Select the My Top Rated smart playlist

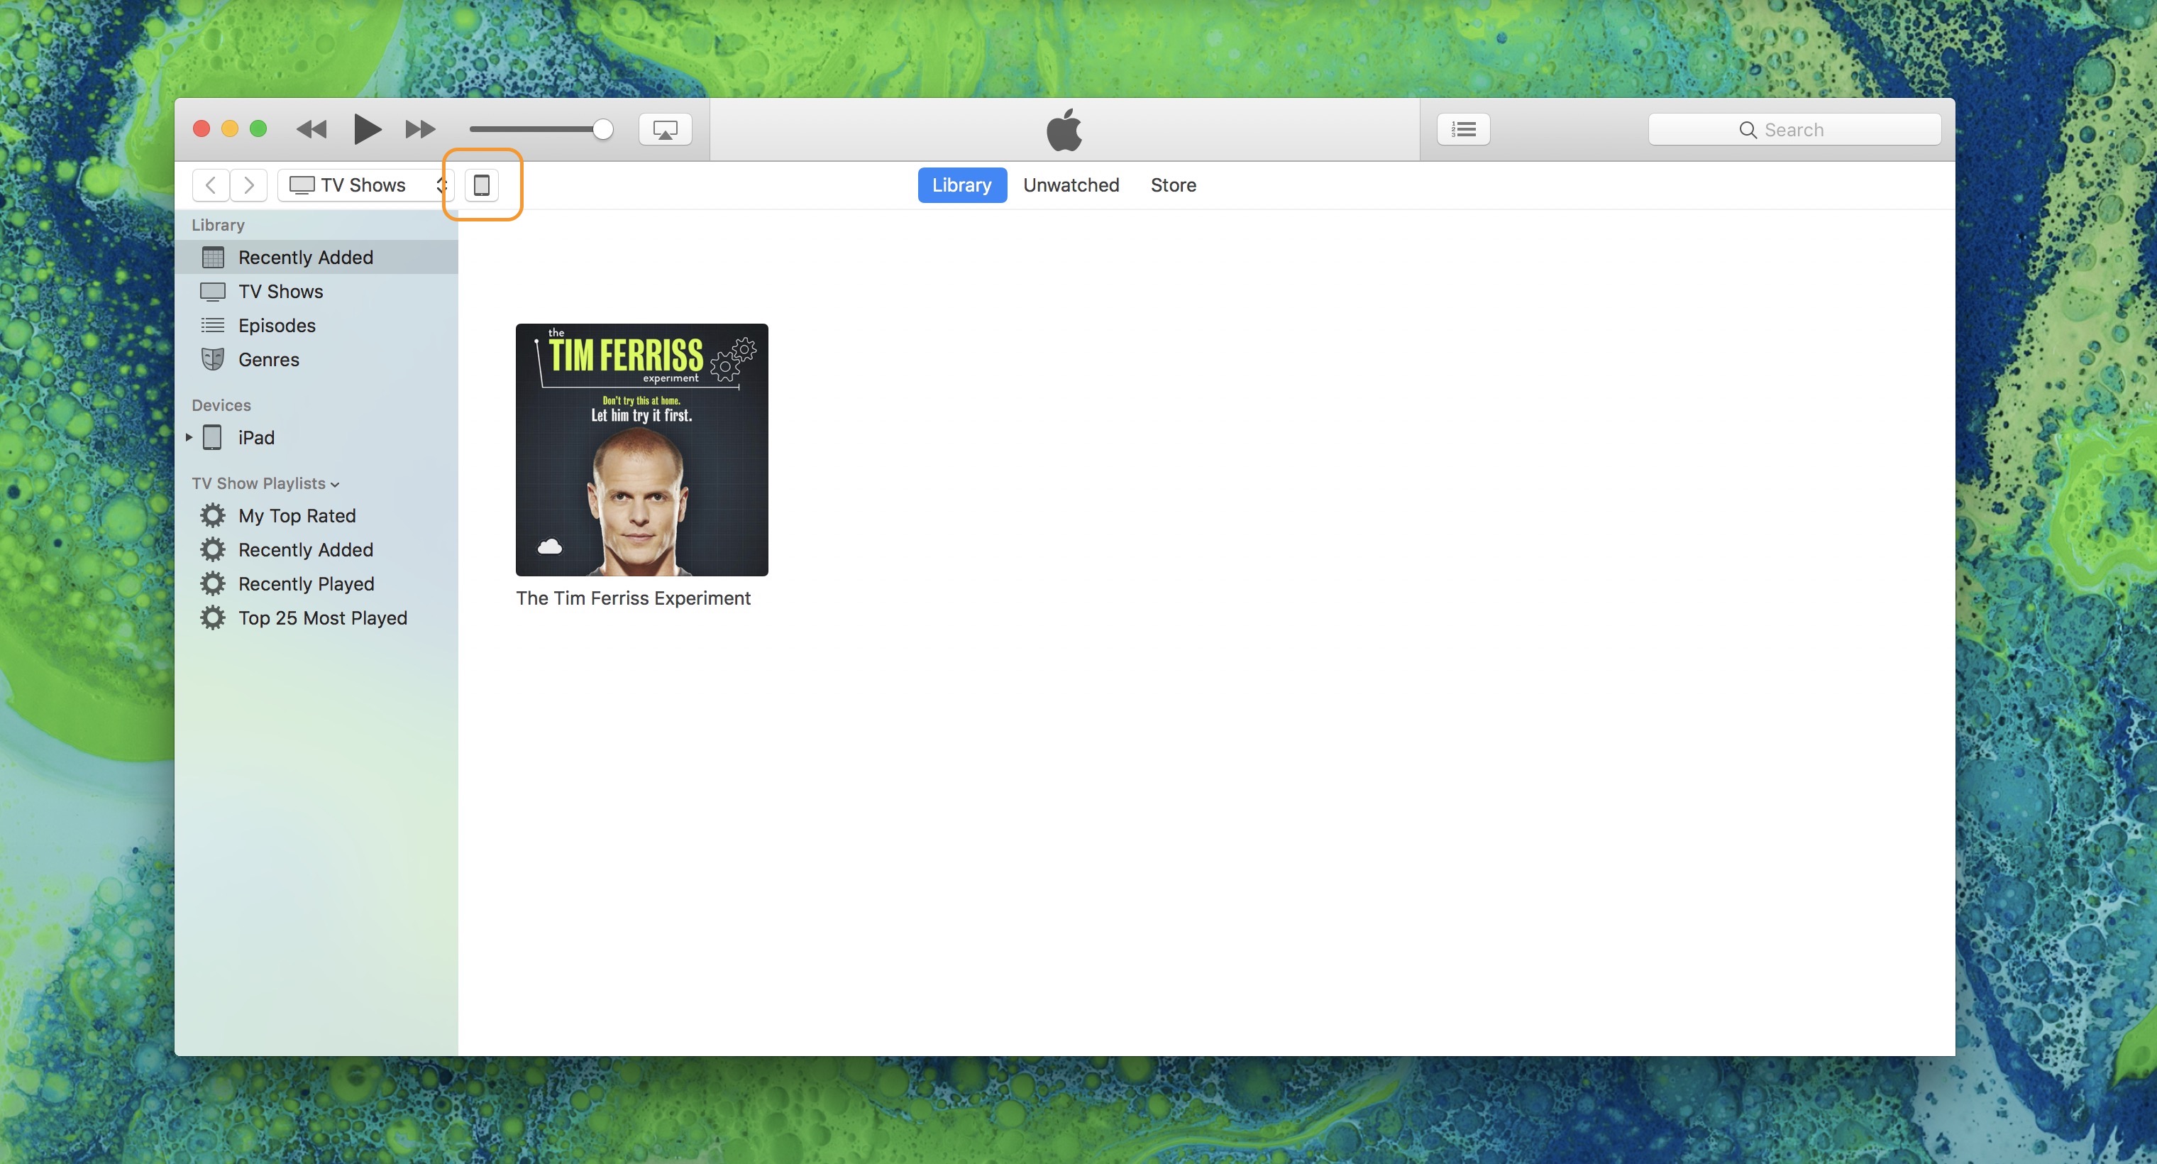297,515
